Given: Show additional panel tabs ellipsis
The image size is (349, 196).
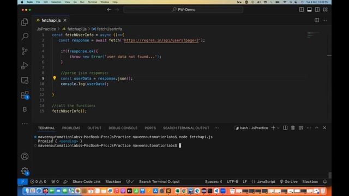Looking at the screenshot, I should [216, 128].
